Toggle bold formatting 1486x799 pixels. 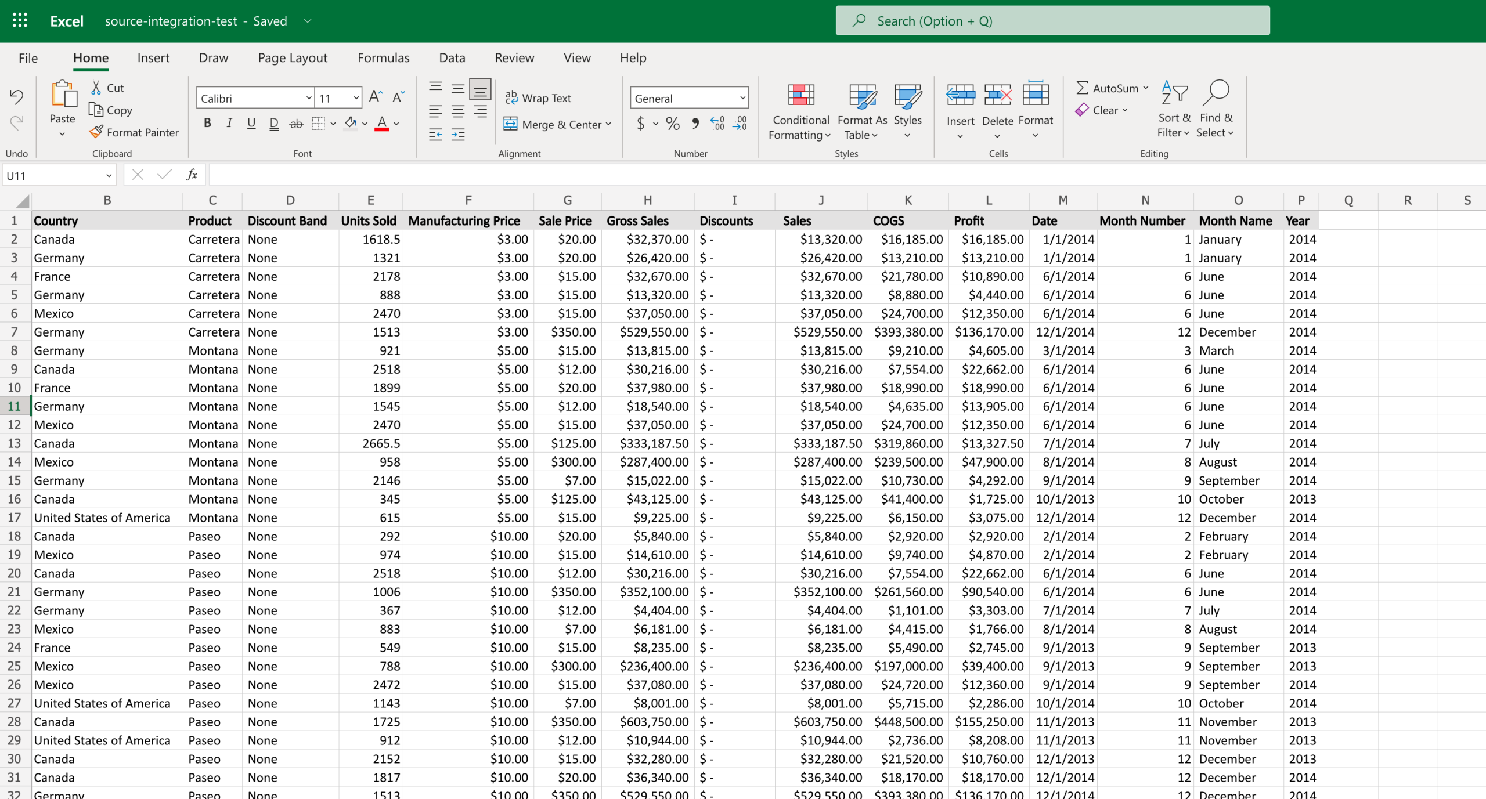coord(207,123)
